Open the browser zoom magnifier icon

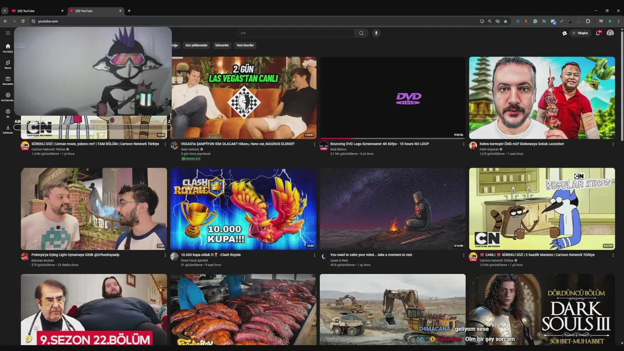pyautogui.click(x=490, y=21)
